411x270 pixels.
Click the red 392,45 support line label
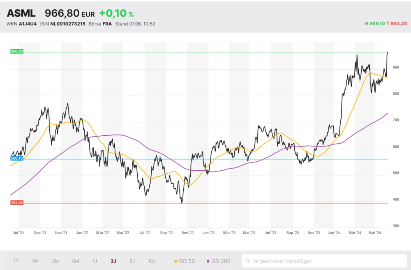pos(17,202)
